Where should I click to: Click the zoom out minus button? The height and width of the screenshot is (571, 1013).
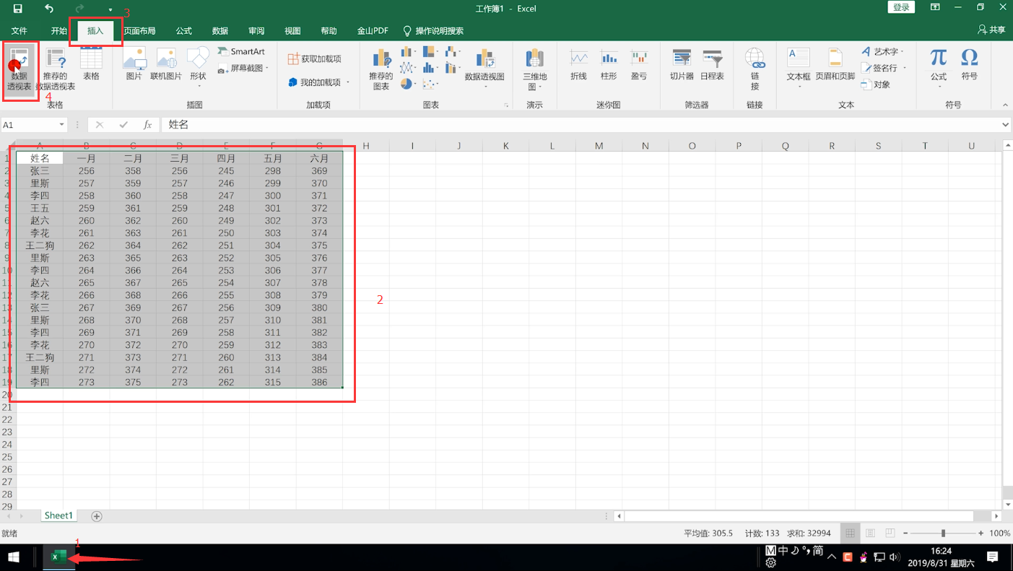(905, 533)
